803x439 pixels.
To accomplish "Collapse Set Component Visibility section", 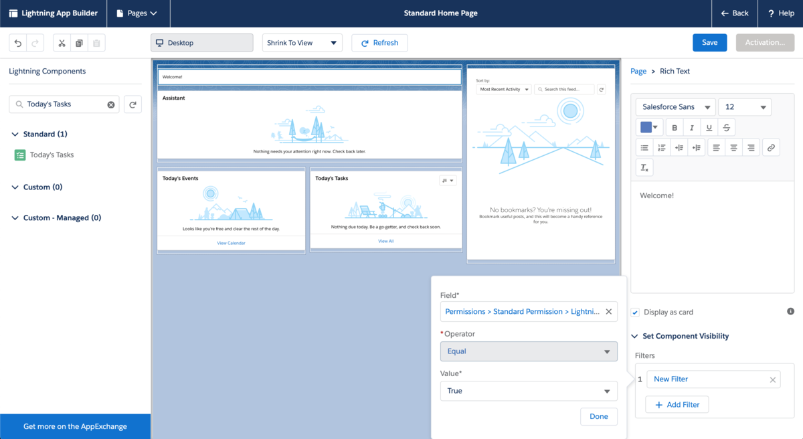I will (x=634, y=336).
